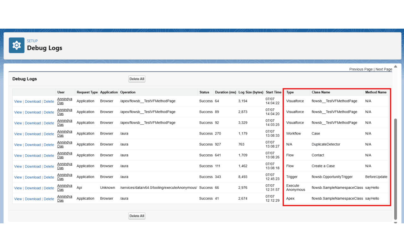Click the scrollbar up arrow
The height and width of the screenshot is (252, 404).
click(x=395, y=66)
